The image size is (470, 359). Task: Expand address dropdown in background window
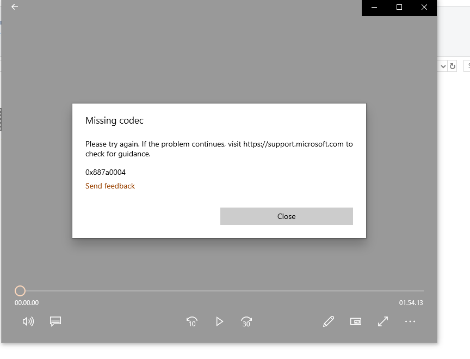(x=443, y=66)
